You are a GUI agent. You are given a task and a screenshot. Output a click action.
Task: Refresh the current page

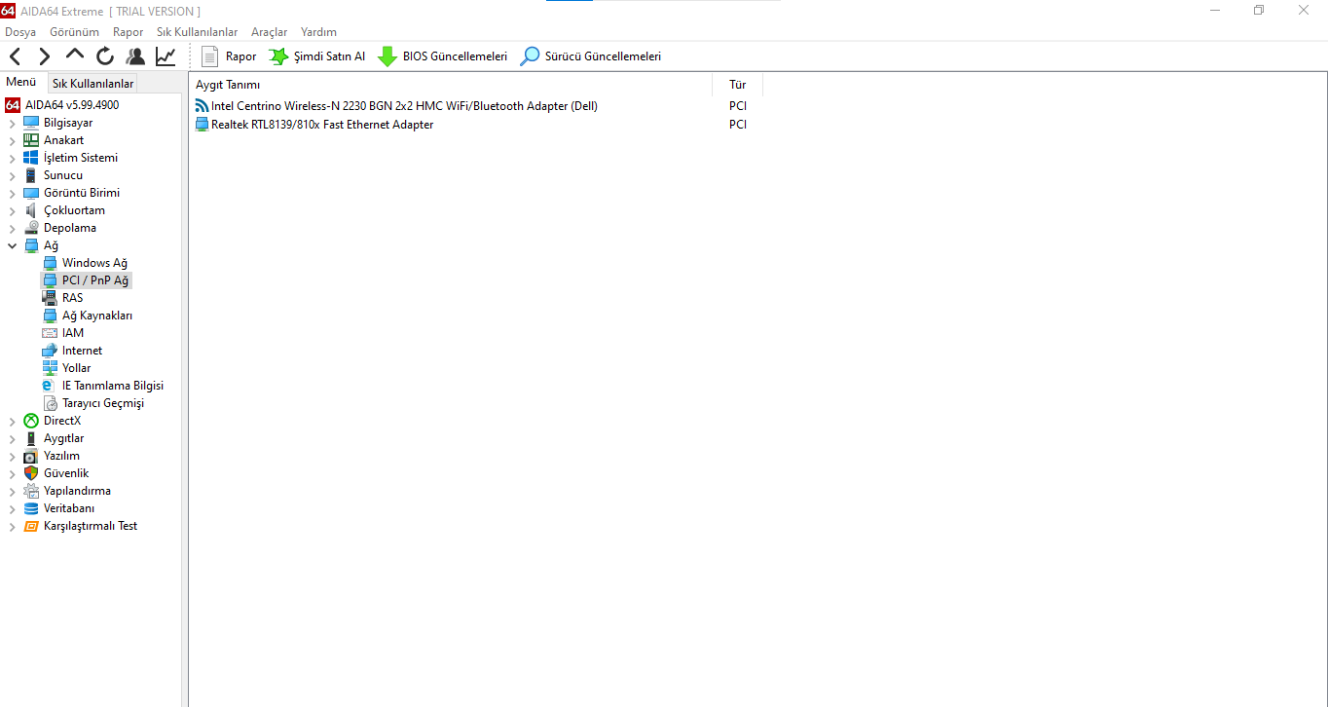pos(105,56)
